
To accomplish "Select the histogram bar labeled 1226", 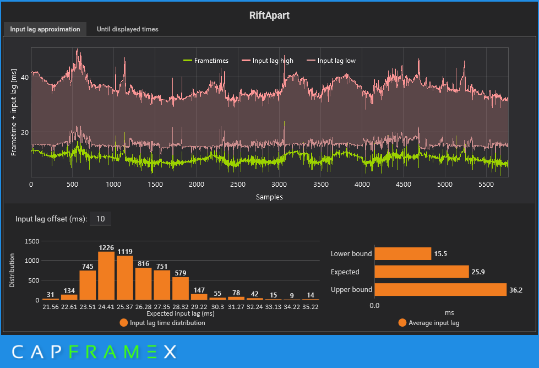I will 106,276.
